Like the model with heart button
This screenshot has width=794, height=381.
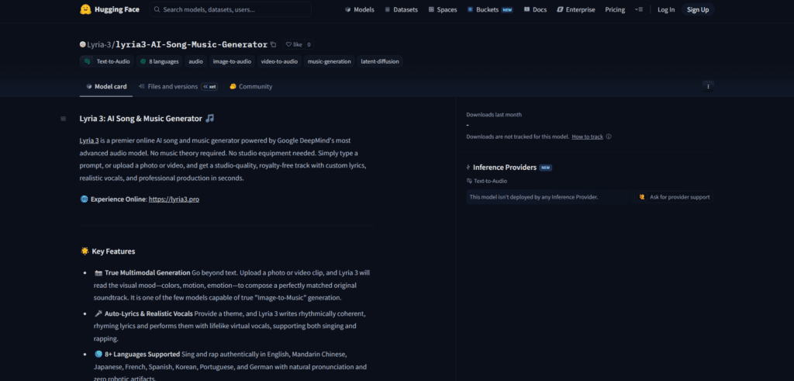pos(294,44)
